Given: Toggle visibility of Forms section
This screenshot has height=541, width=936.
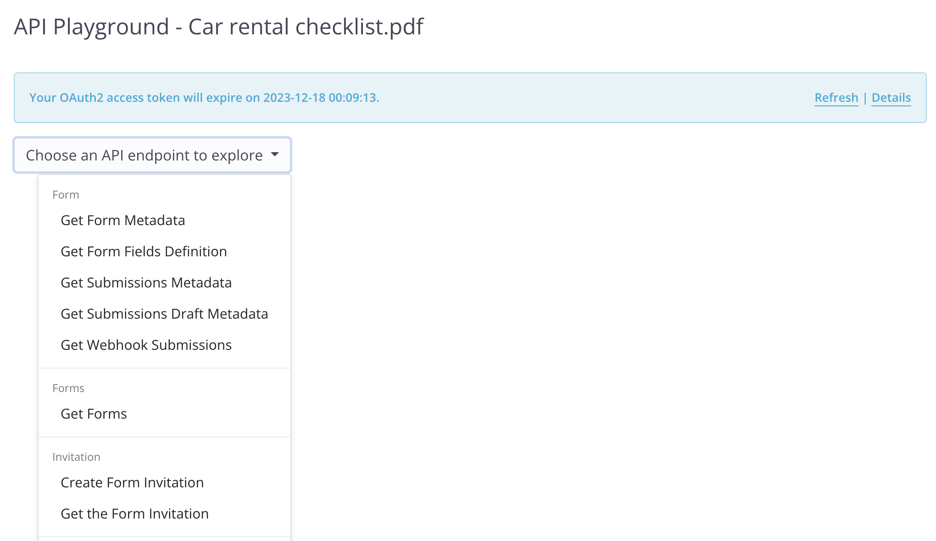Looking at the screenshot, I should pos(68,388).
